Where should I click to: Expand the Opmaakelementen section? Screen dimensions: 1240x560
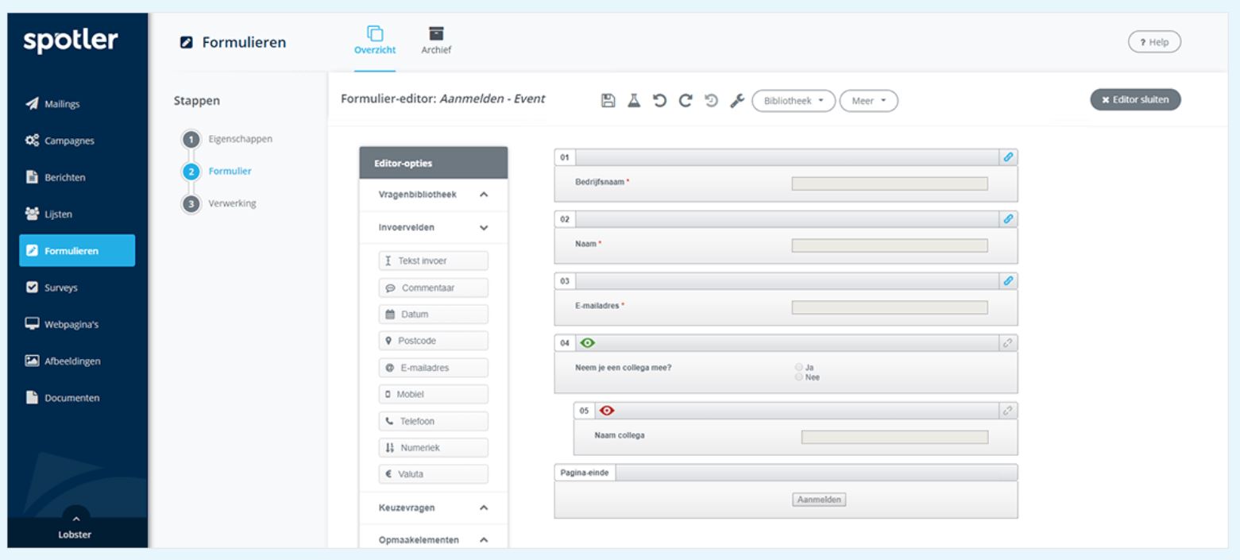pos(433,539)
